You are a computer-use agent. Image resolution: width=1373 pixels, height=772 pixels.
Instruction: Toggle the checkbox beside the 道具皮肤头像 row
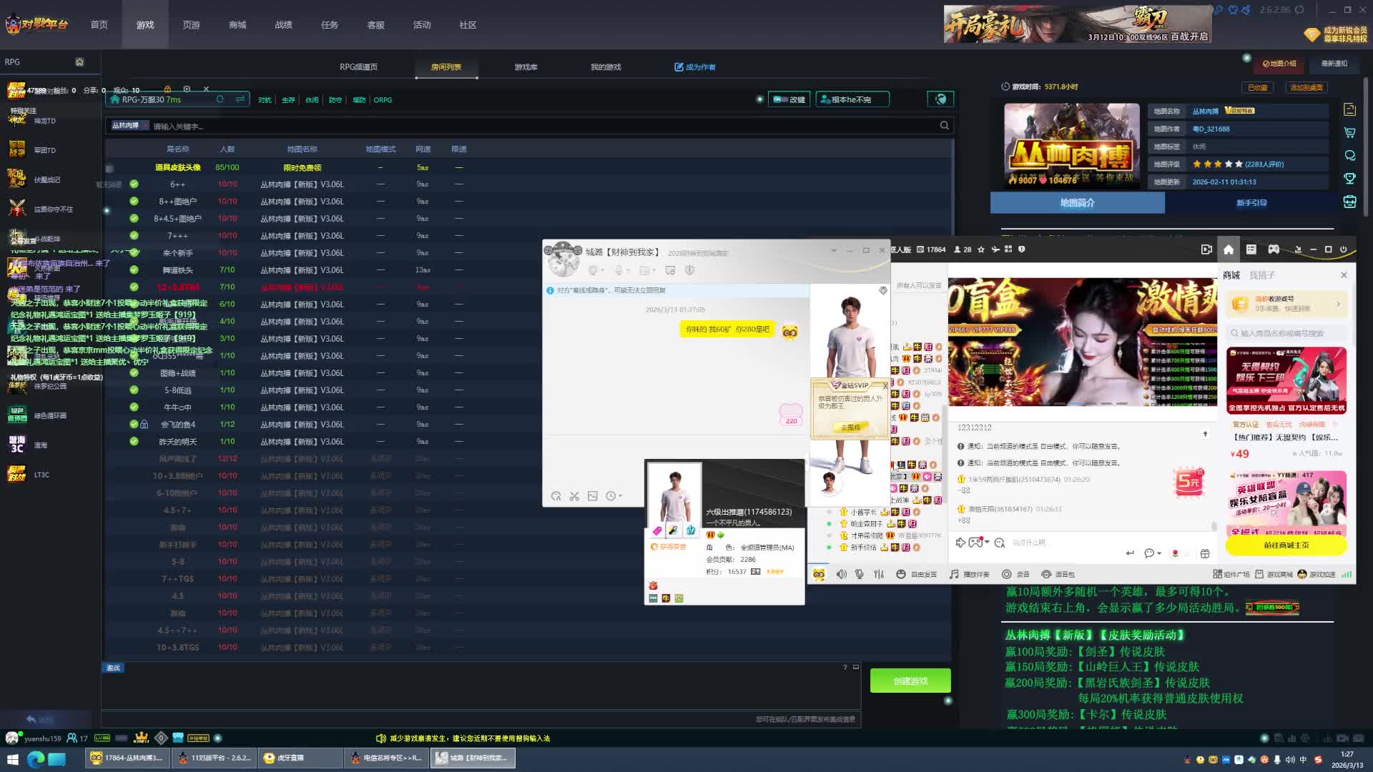pyautogui.click(x=109, y=169)
